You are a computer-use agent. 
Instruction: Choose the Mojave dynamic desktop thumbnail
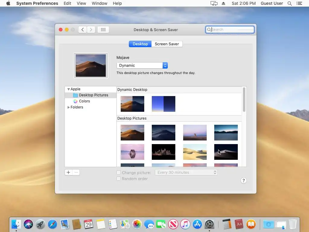click(132, 104)
